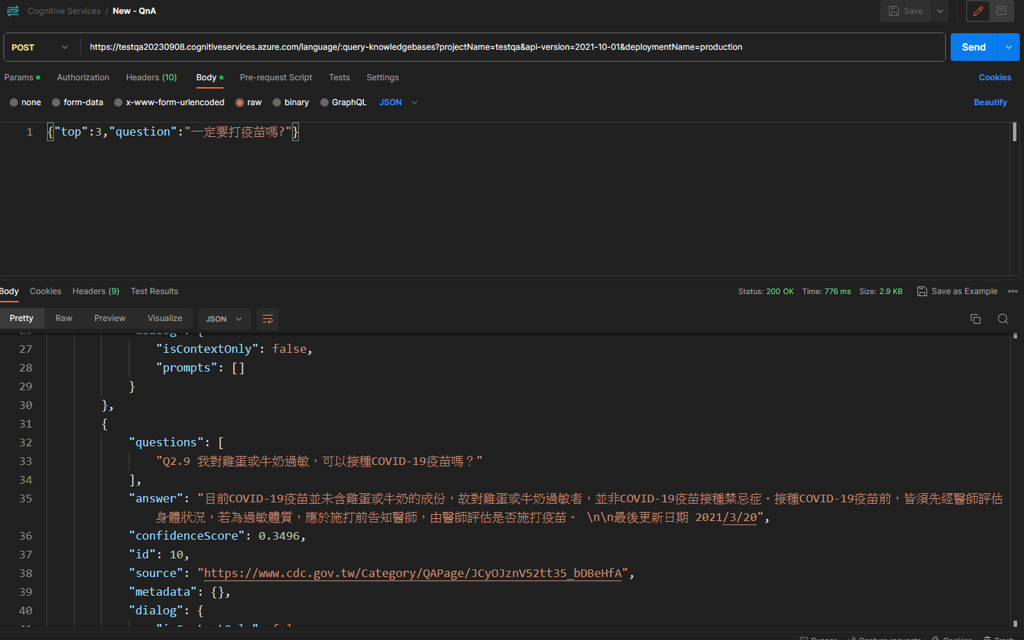The width and height of the screenshot is (1024, 640).
Task: Click the New - QnA request title
Action: coord(134,11)
